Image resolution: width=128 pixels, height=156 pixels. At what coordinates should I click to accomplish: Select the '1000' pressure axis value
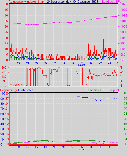[124, 32]
